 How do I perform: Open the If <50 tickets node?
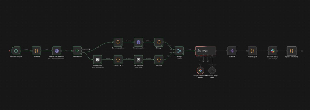coord(77,51)
